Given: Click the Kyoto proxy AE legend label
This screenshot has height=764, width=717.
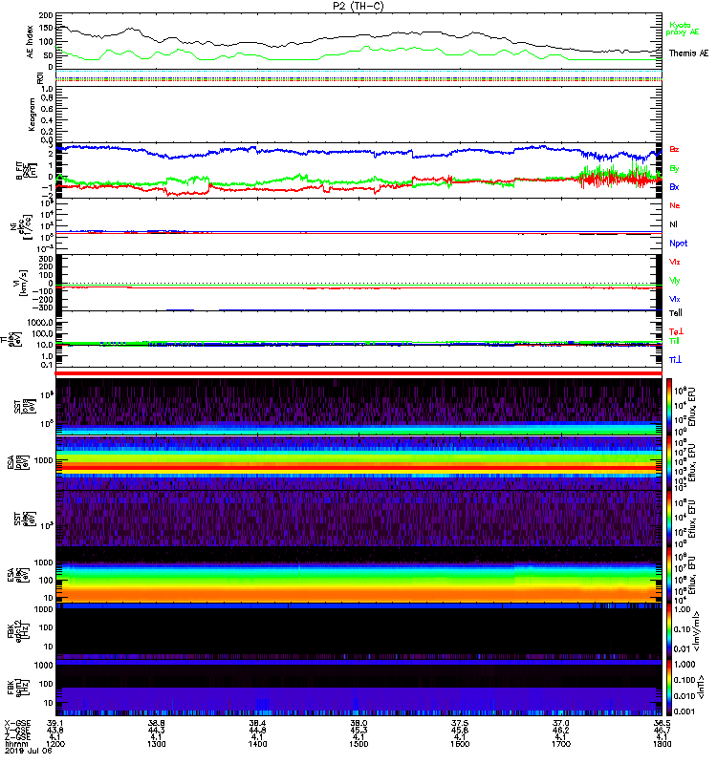Looking at the screenshot, I should click(x=683, y=29).
